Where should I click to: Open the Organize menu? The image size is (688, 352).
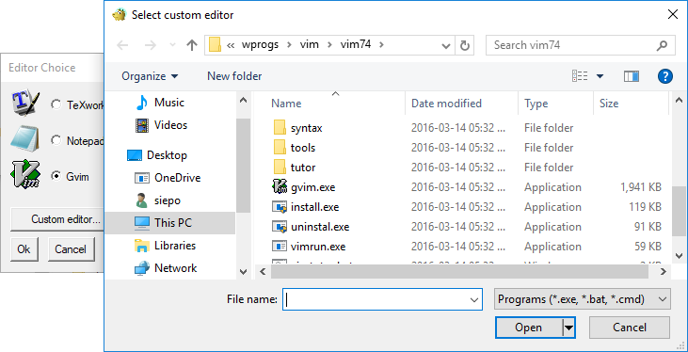pos(150,76)
